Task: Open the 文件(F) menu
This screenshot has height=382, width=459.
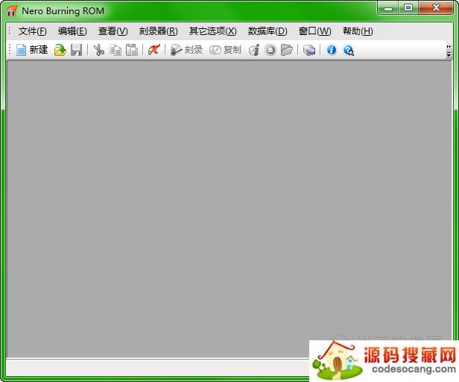Action: [x=32, y=31]
